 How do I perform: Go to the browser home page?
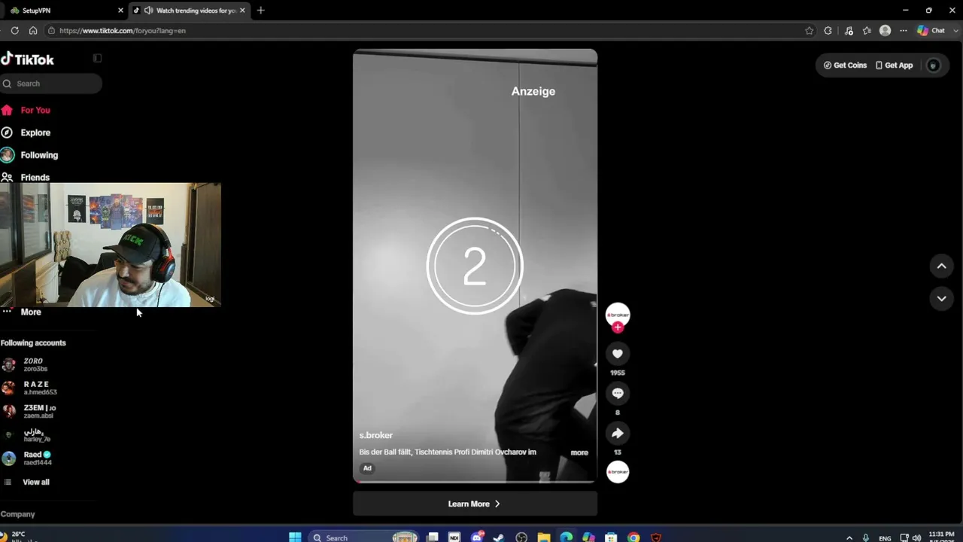[33, 31]
